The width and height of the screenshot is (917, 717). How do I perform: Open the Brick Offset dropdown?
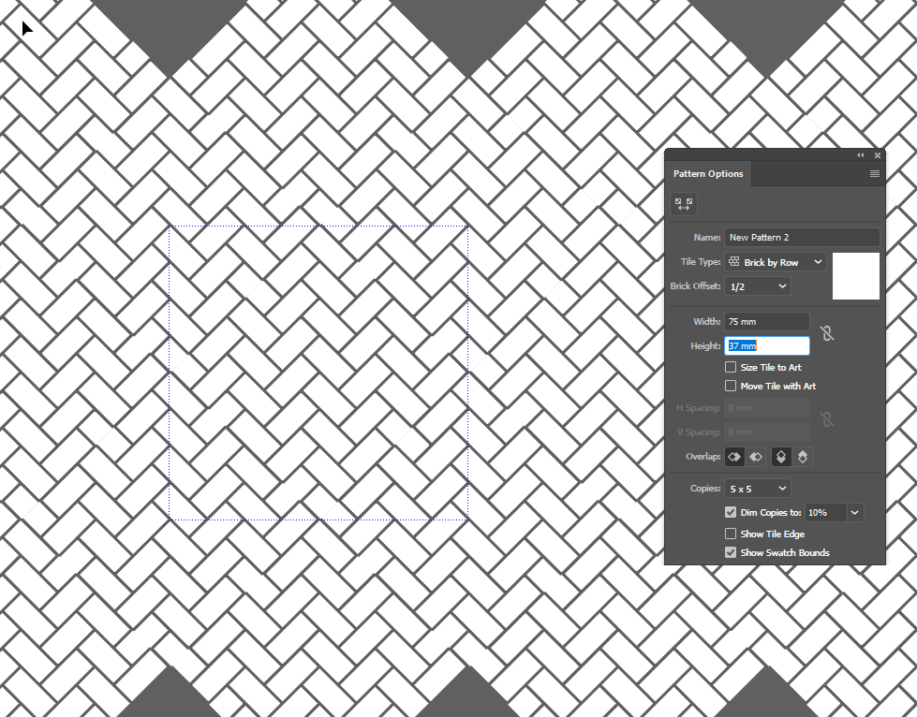point(758,286)
